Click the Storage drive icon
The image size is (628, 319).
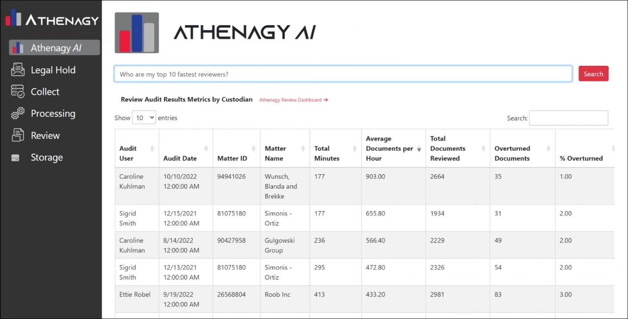(x=16, y=158)
